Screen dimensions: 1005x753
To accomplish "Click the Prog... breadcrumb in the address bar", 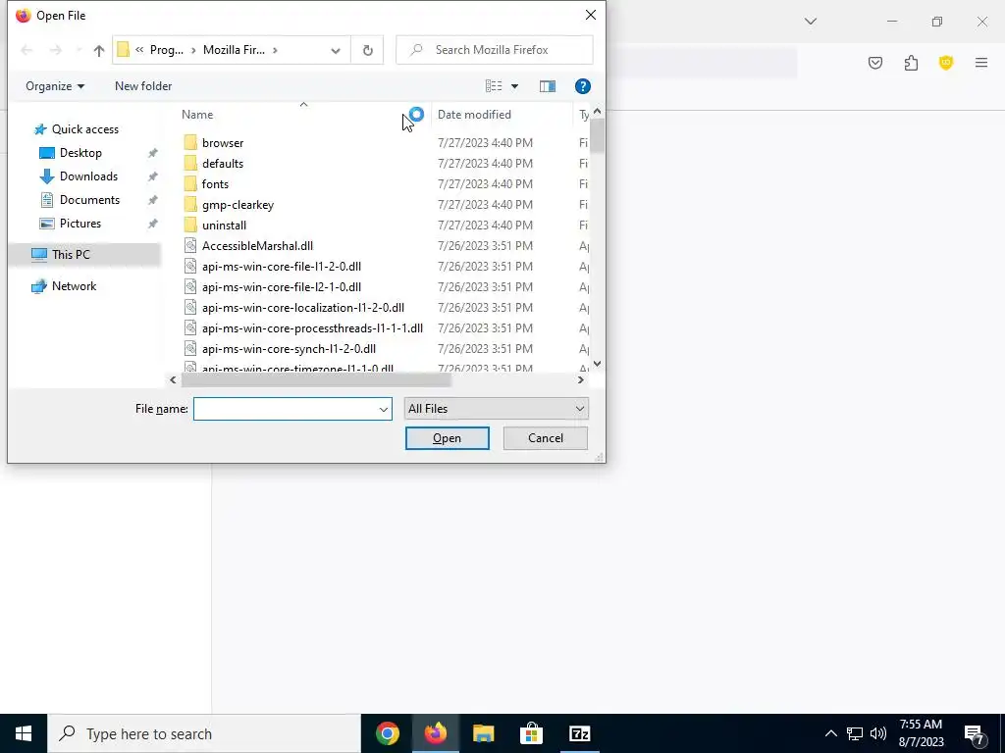I will point(166,50).
